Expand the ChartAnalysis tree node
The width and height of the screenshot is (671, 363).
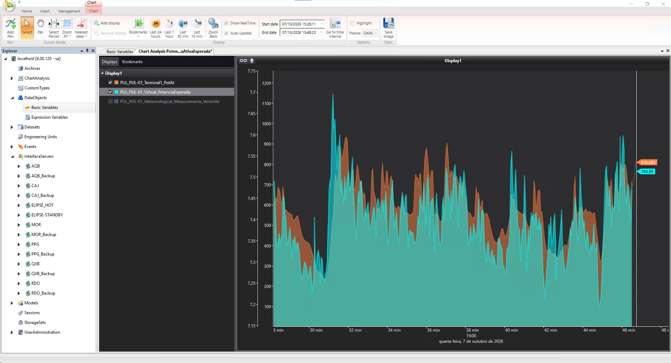click(x=12, y=78)
